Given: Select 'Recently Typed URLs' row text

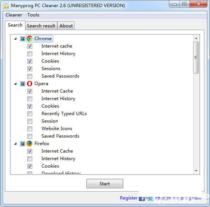Looking at the screenshot, I should (x=64, y=114).
